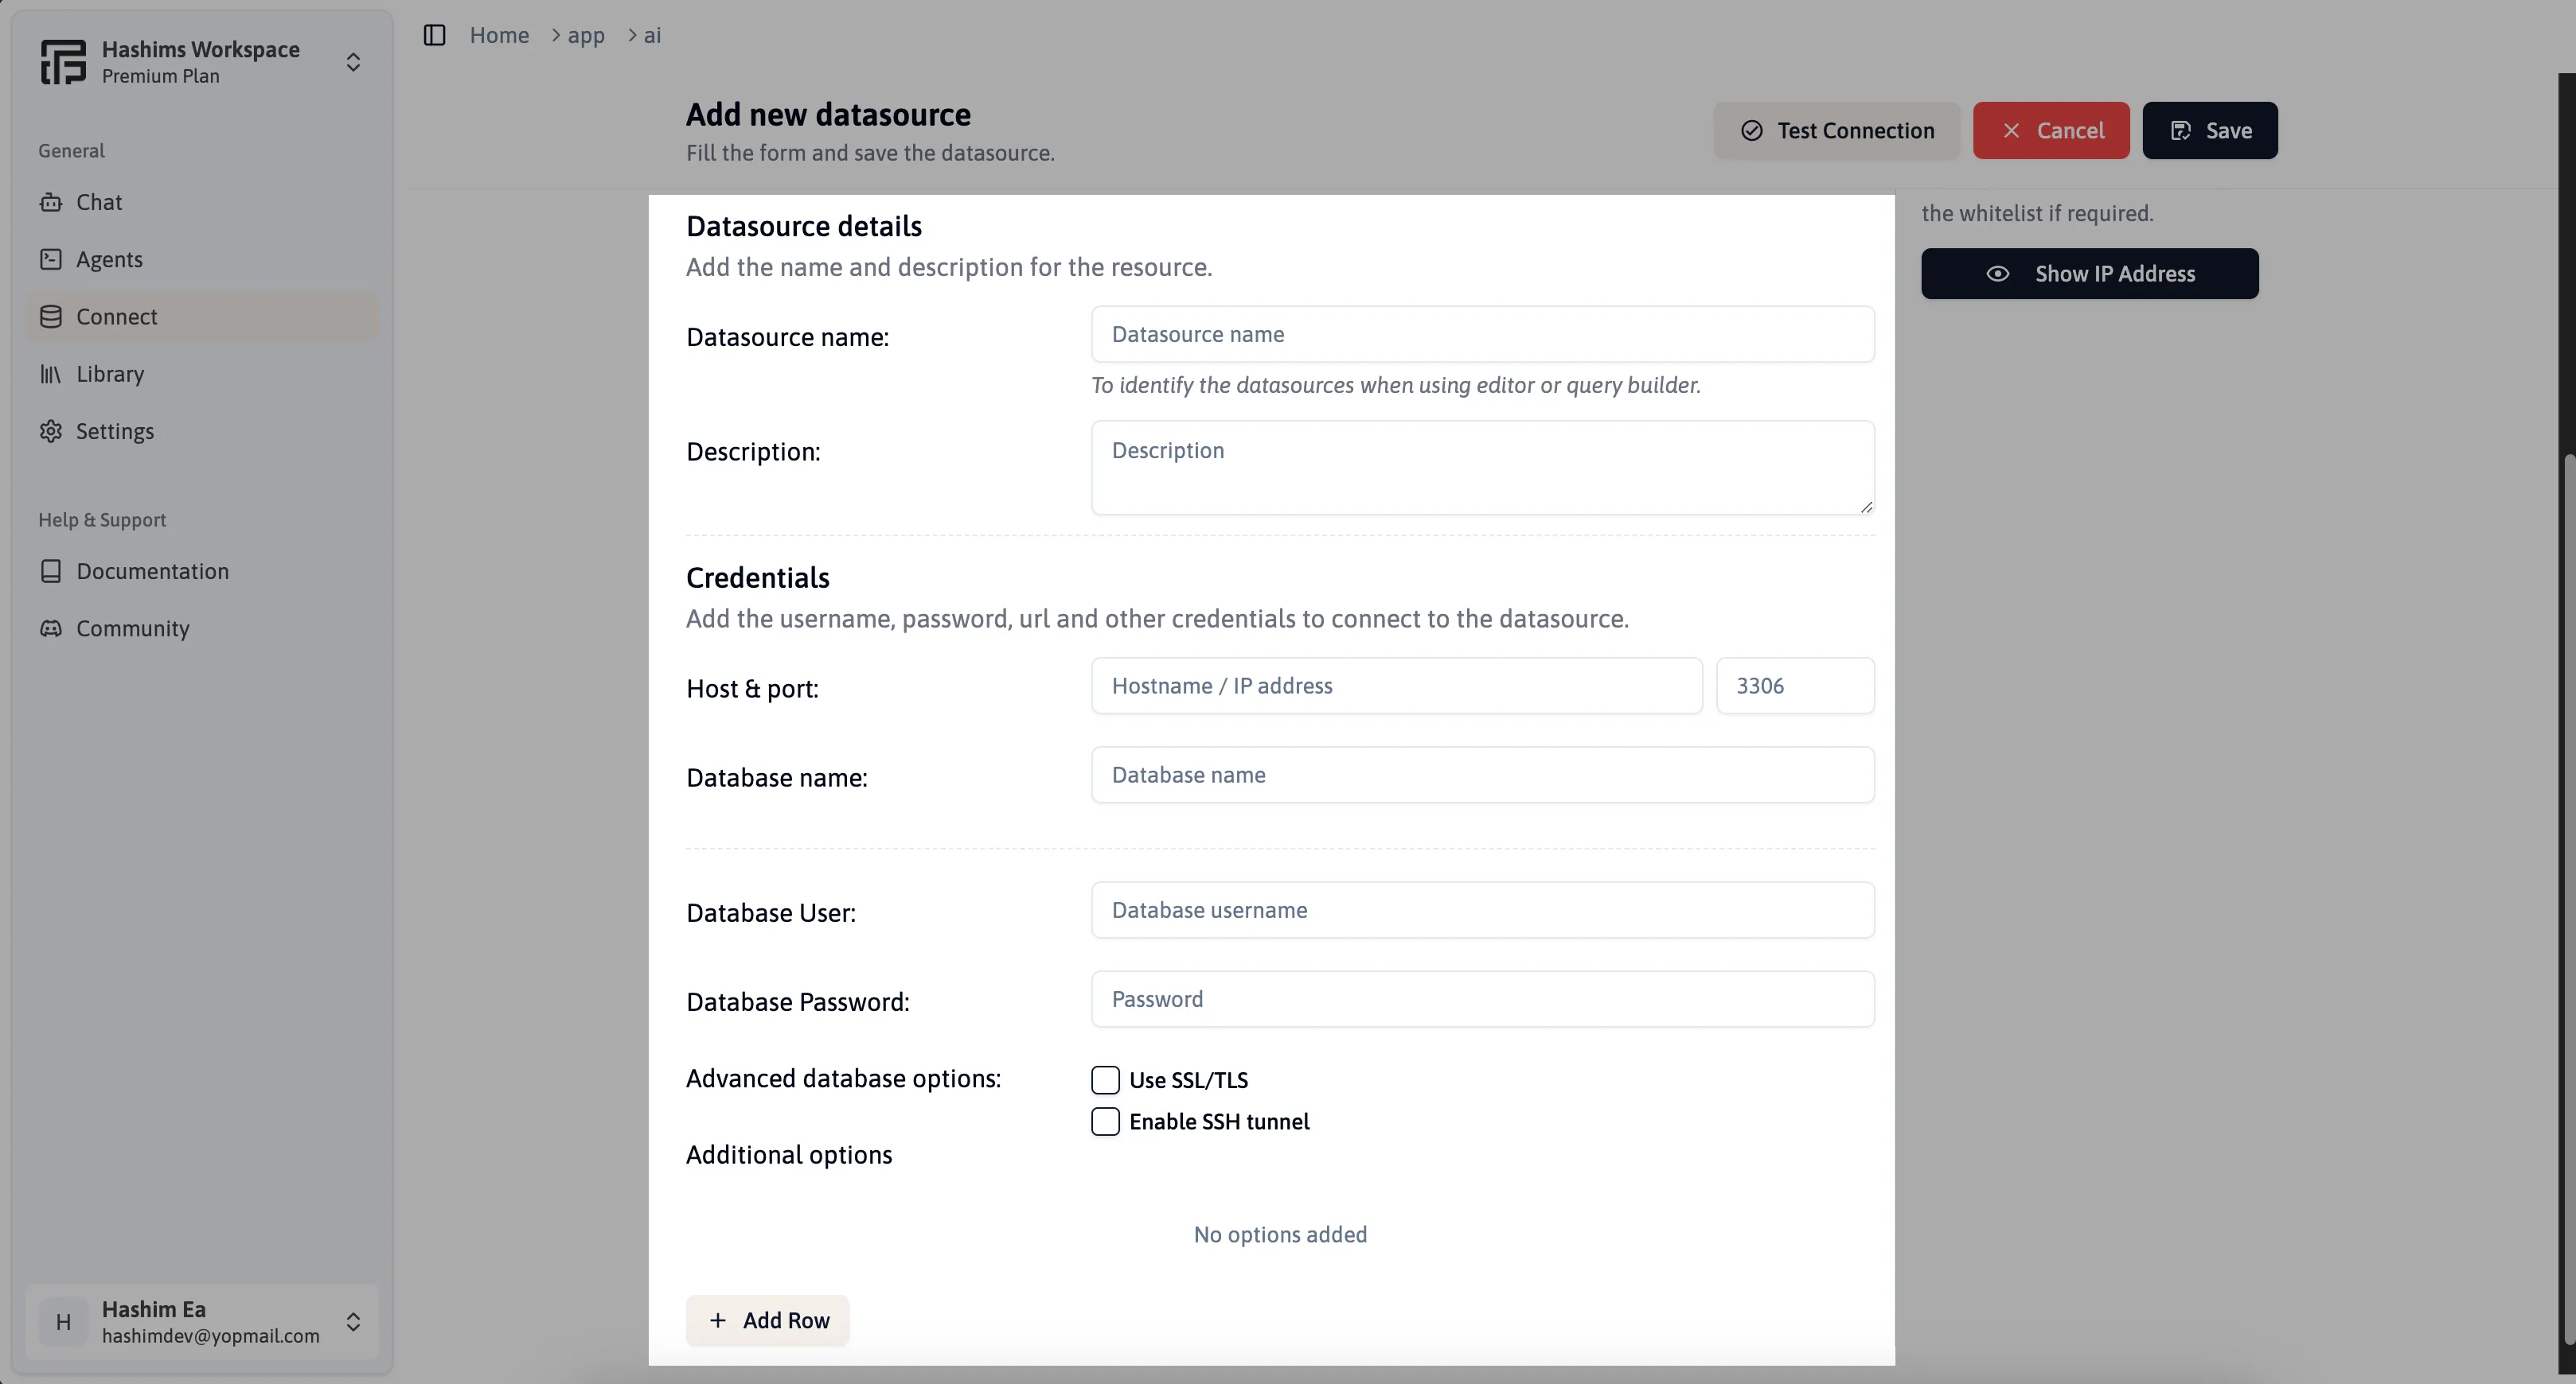Save the new datasource
Screen dimensions: 2576x1384
[2210, 131]
